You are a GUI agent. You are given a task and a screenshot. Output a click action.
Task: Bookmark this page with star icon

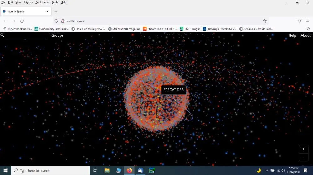pyautogui.click(x=265, y=21)
